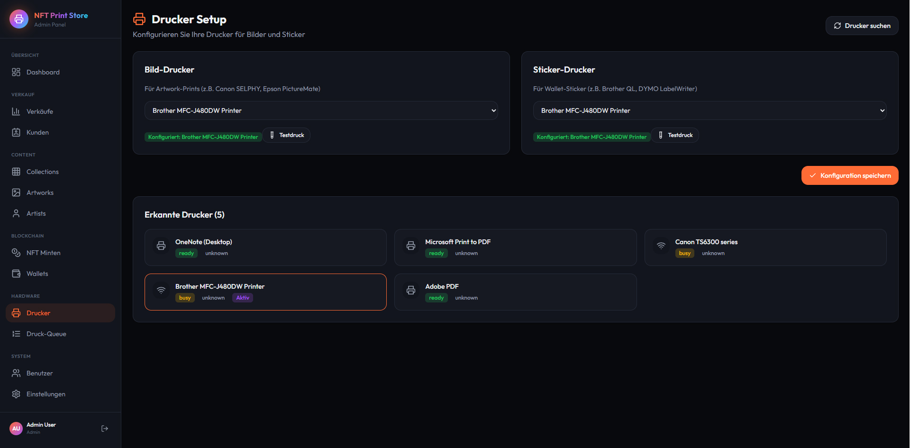Open the Sticker-Drucker printer dropdown
Viewport: 910px width, 448px height.
point(710,110)
